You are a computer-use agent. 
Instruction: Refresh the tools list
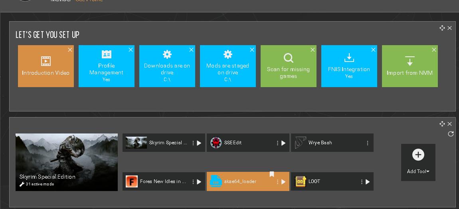coord(451,134)
